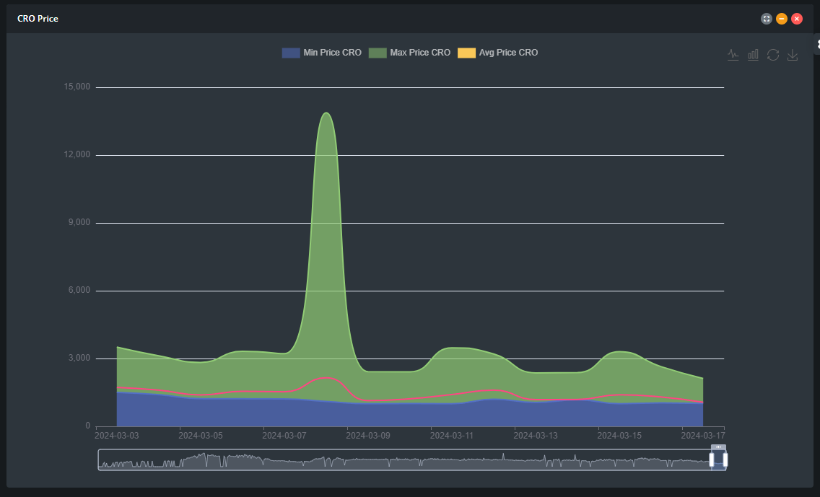
Task: Click the blue Min Price legend swatch
Action: tap(291, 53)
